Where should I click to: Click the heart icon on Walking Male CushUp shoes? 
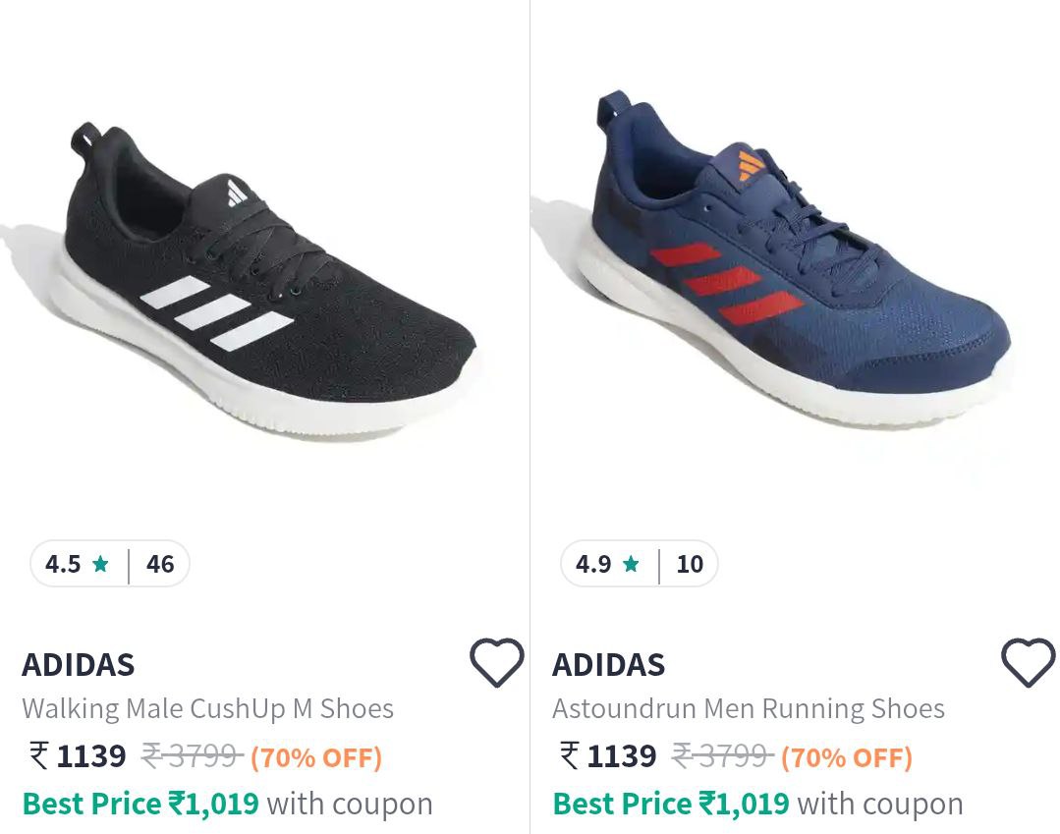496,664
